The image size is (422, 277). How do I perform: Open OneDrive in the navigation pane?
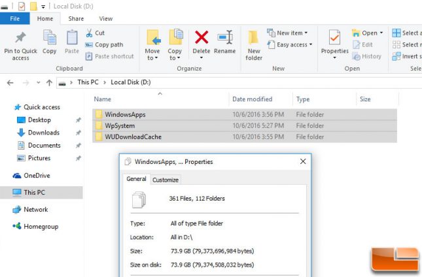[x=31, y=176]
